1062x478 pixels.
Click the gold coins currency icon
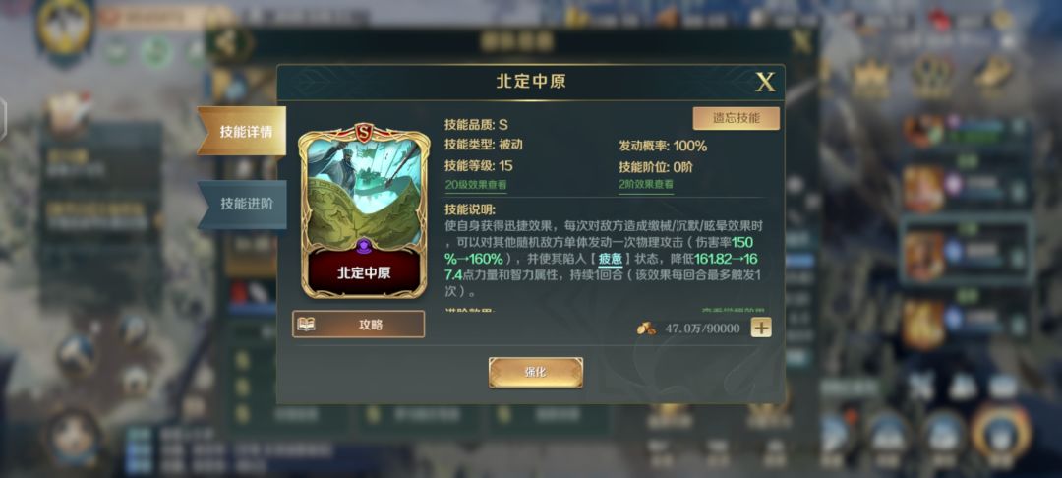pos(646,329)
